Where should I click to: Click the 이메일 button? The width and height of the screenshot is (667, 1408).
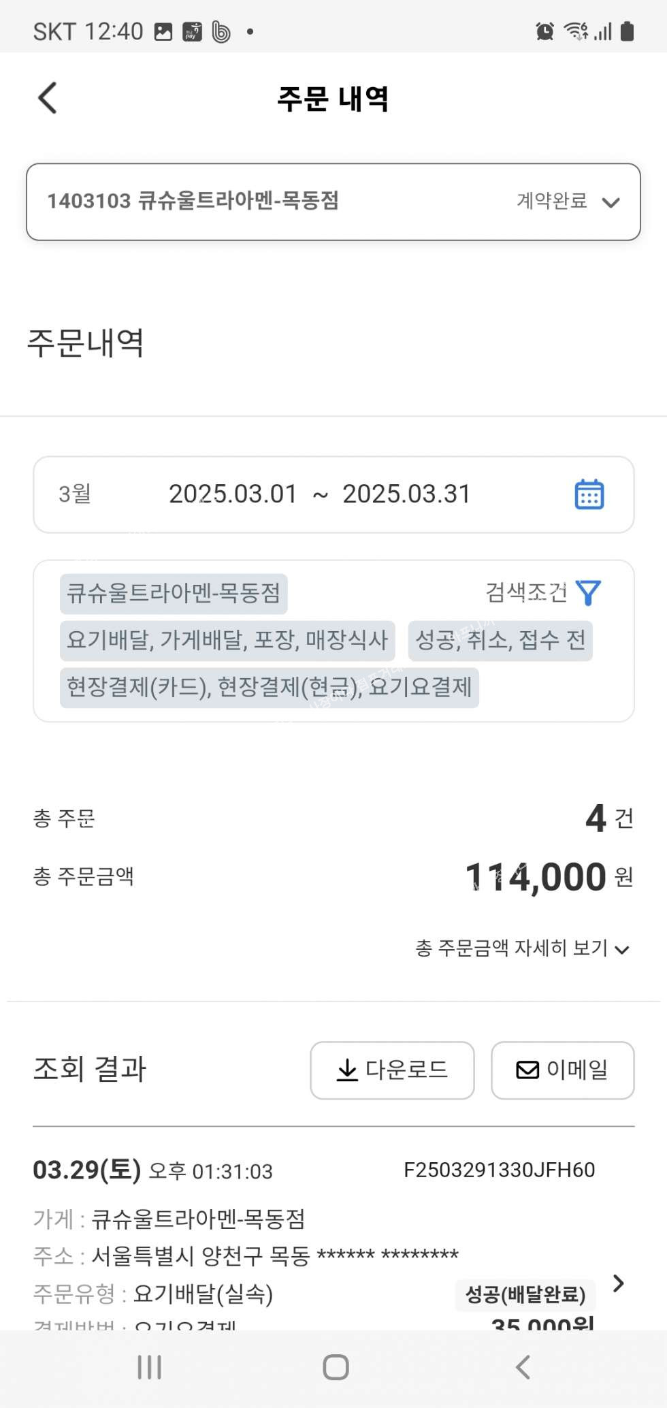point(562,1070)
